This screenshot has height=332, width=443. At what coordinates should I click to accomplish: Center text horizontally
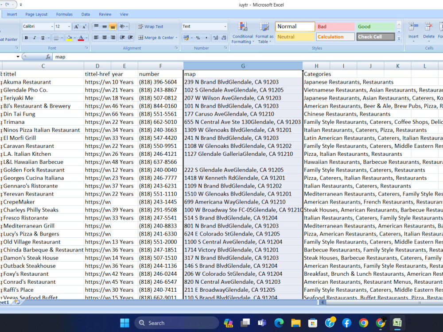tap(105, 37)
